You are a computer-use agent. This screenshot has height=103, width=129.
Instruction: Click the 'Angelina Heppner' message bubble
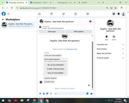pyautogui.click(x=50, y=78)
